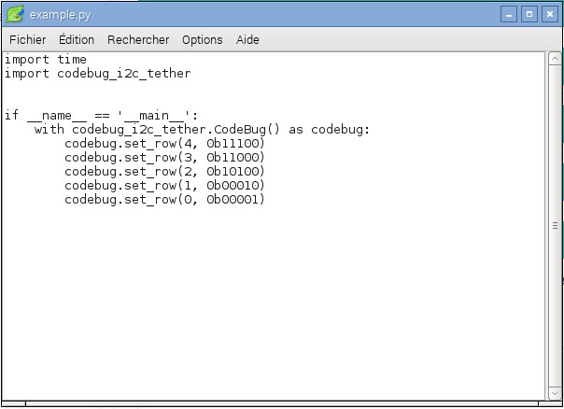Click the line 'codebug.set_row(3, 0b11000)'

pyautogui.click(x=164, y=158)
